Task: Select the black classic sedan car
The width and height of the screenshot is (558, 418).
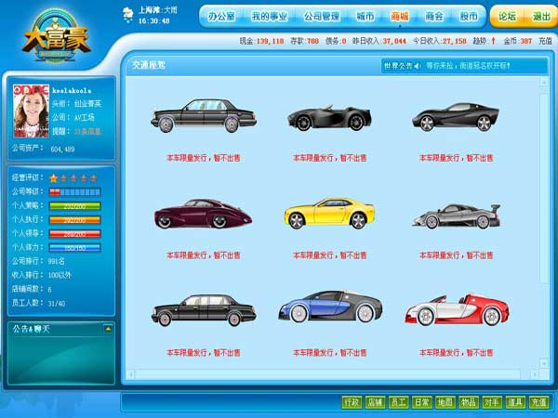Action: pyautogui.click(x=203, y=115)
